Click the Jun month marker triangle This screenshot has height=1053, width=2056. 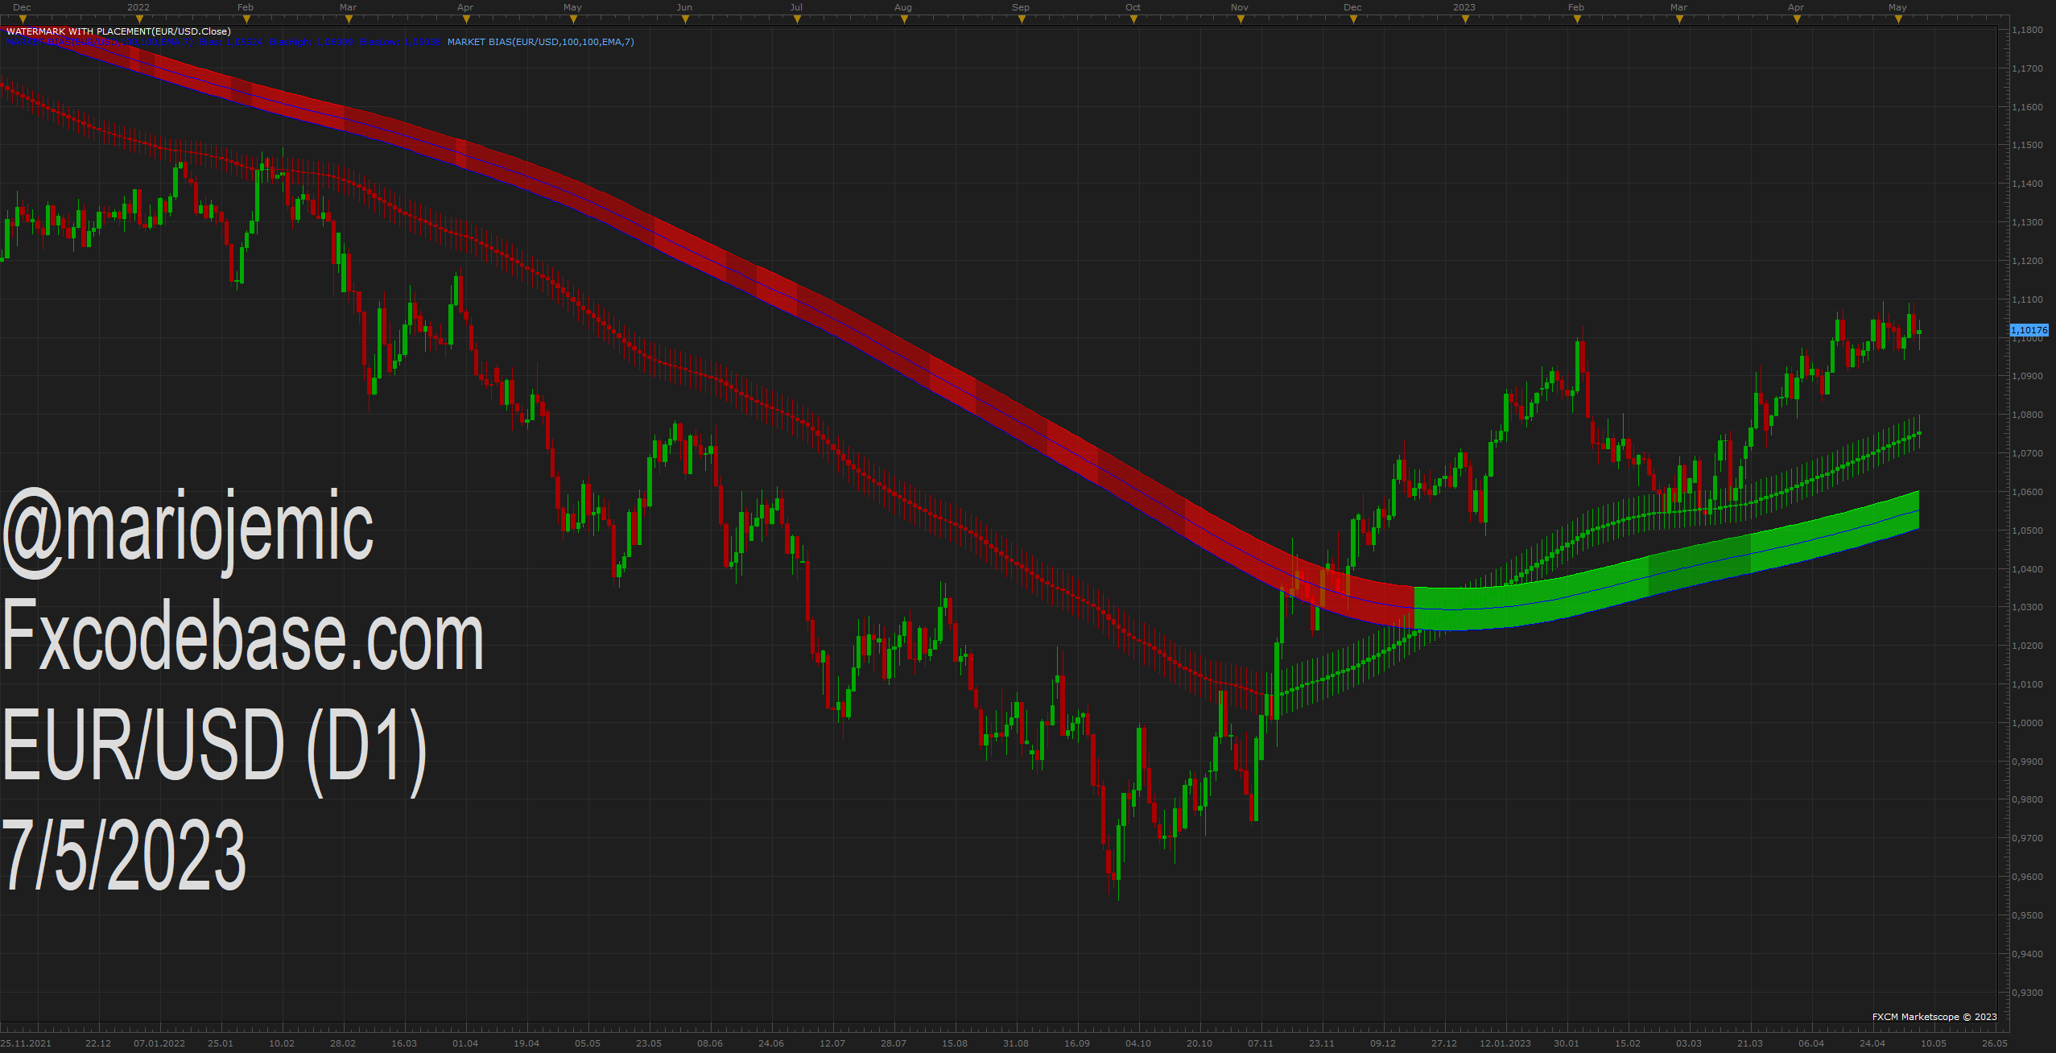coord(684,19)
